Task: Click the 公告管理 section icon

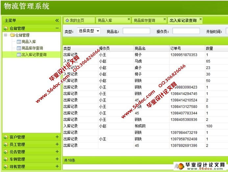Action: pyautogui.click(x=6, y=152)
